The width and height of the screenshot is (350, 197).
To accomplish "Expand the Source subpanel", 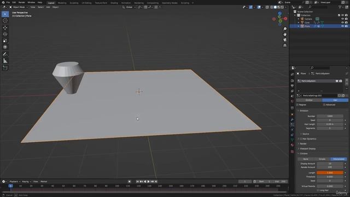I will click(x=305, y=134).
